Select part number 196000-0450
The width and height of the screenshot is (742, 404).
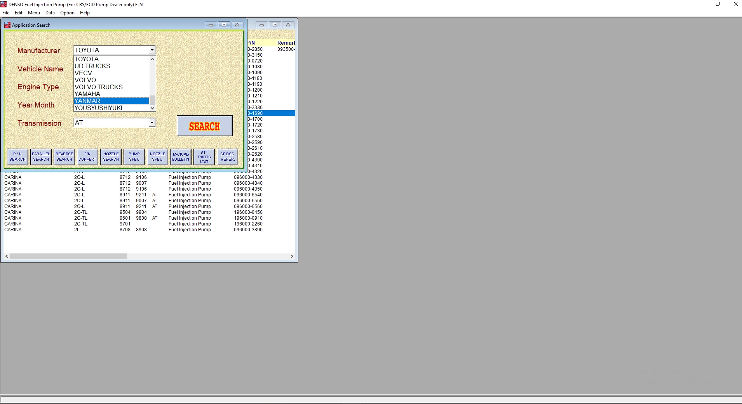tap(248, 212)
